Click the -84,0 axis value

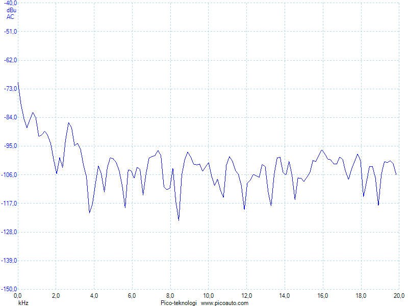click(10, 117)
